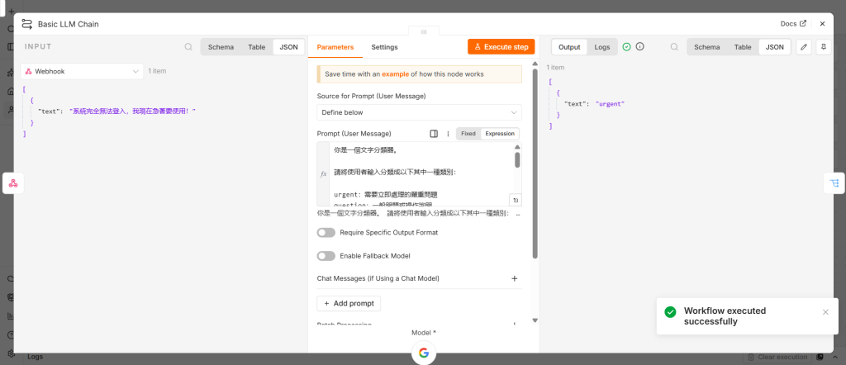This screenshot has height=365, width=846.
Task: Click the fx expression icon beside the prompt
Action: pos(324,174)
